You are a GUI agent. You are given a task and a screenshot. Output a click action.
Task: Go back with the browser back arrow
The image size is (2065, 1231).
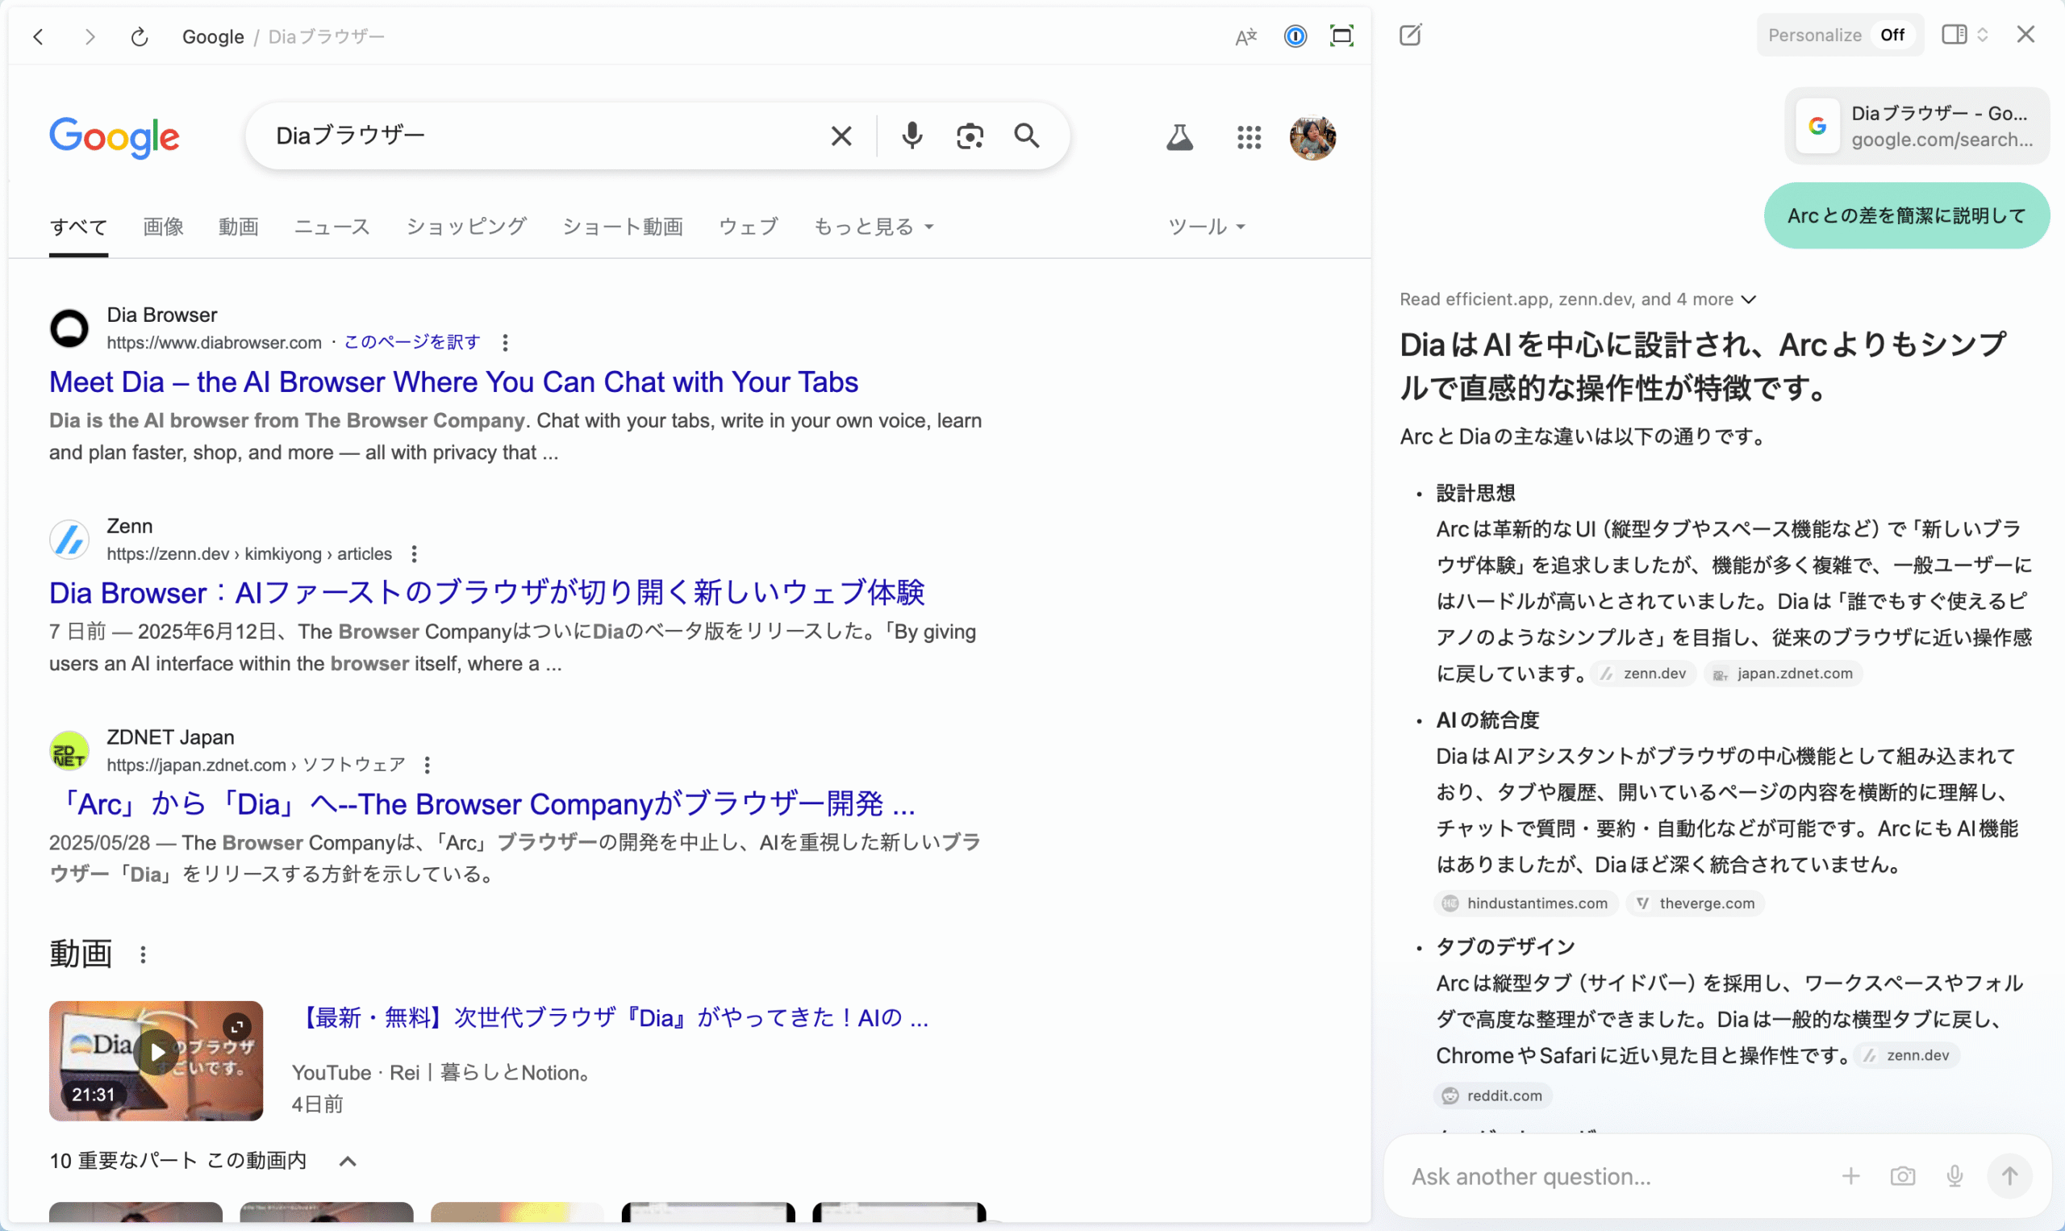pyautogui.click(x=38, y=36)
